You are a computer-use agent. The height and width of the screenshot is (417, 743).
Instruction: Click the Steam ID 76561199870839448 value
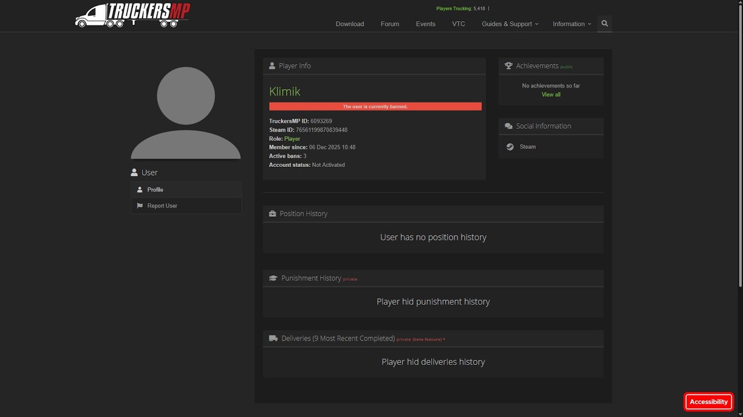click(x=322, y=130)
